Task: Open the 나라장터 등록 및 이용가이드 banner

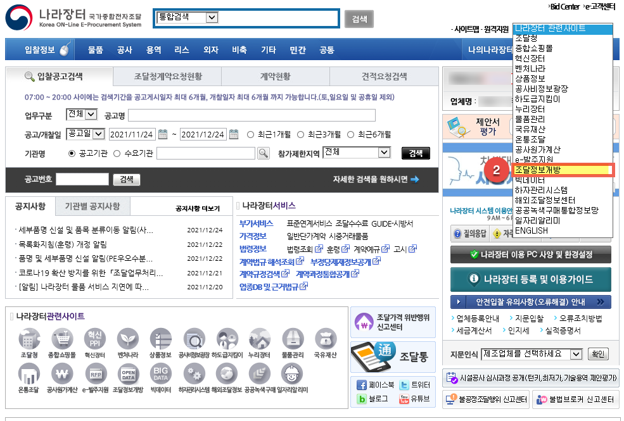Action: (530, 279)
